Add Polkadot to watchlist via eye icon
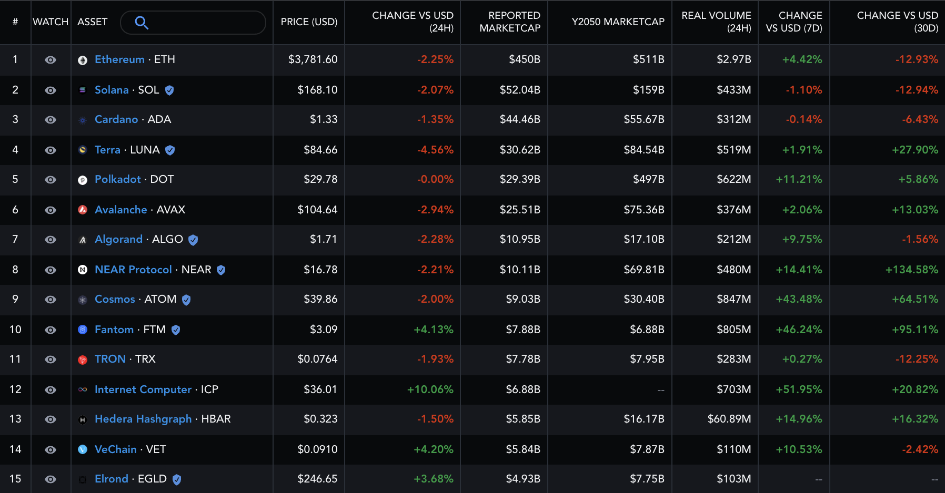Viewport: 945px width, 493px height. click(51, 180)
